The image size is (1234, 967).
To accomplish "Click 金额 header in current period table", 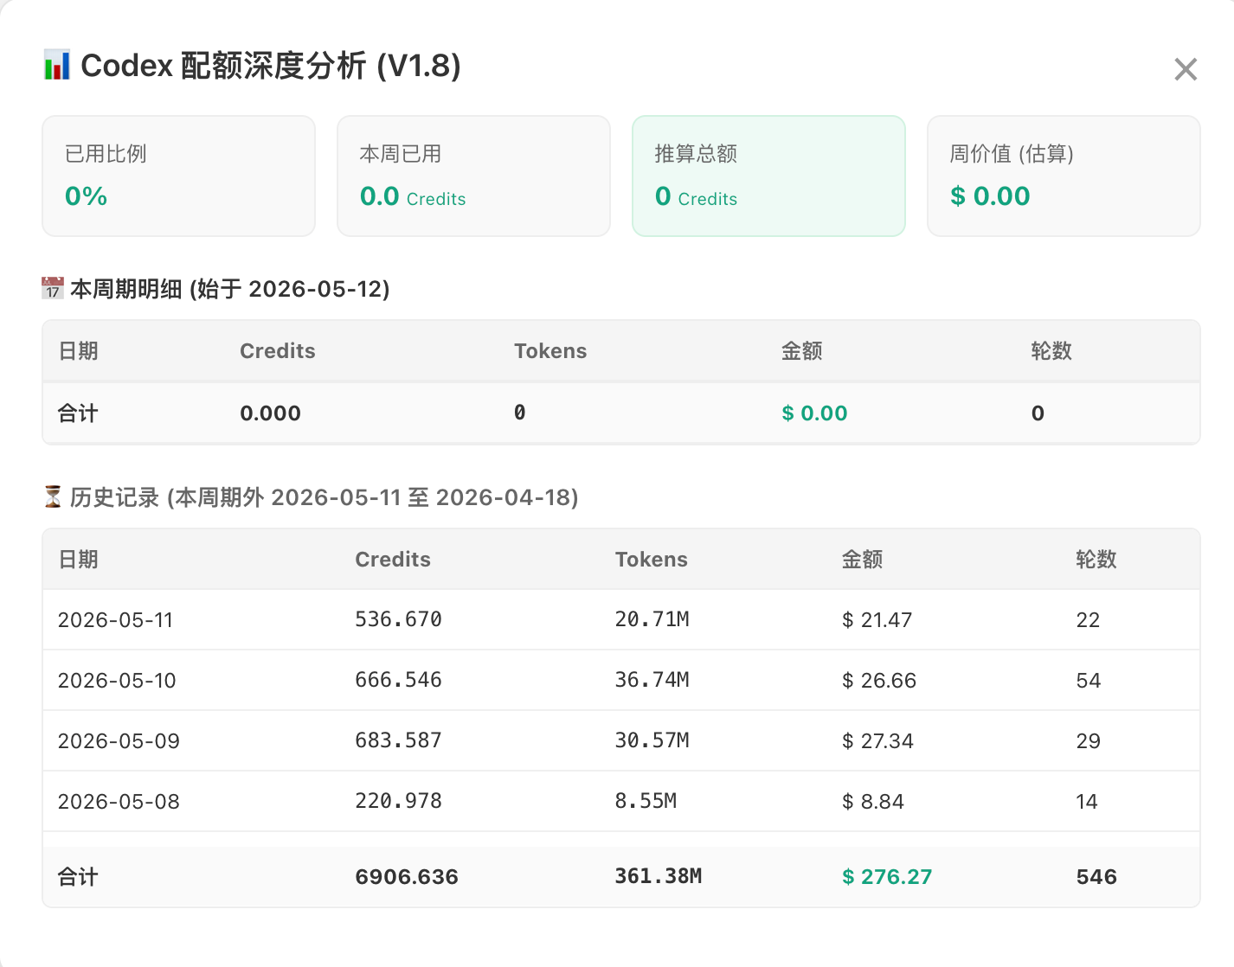I will click(x=802, y=351).
